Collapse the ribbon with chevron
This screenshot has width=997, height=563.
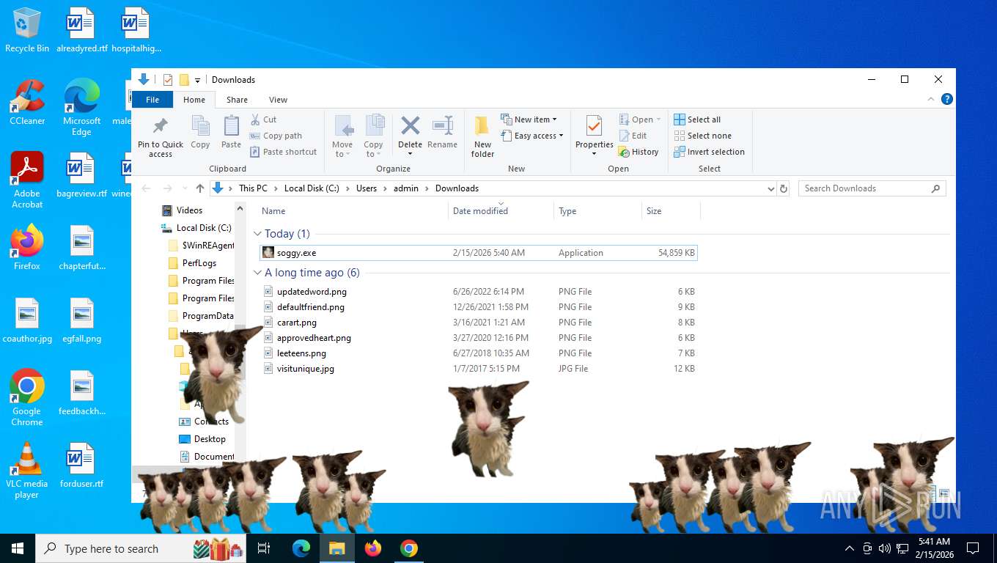[x=932, y=99]
